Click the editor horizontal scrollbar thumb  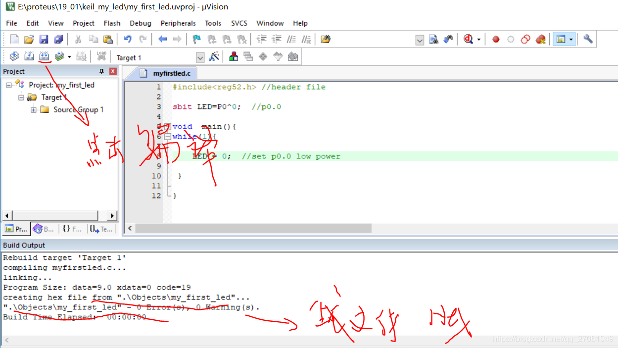(x=253, y=228)
